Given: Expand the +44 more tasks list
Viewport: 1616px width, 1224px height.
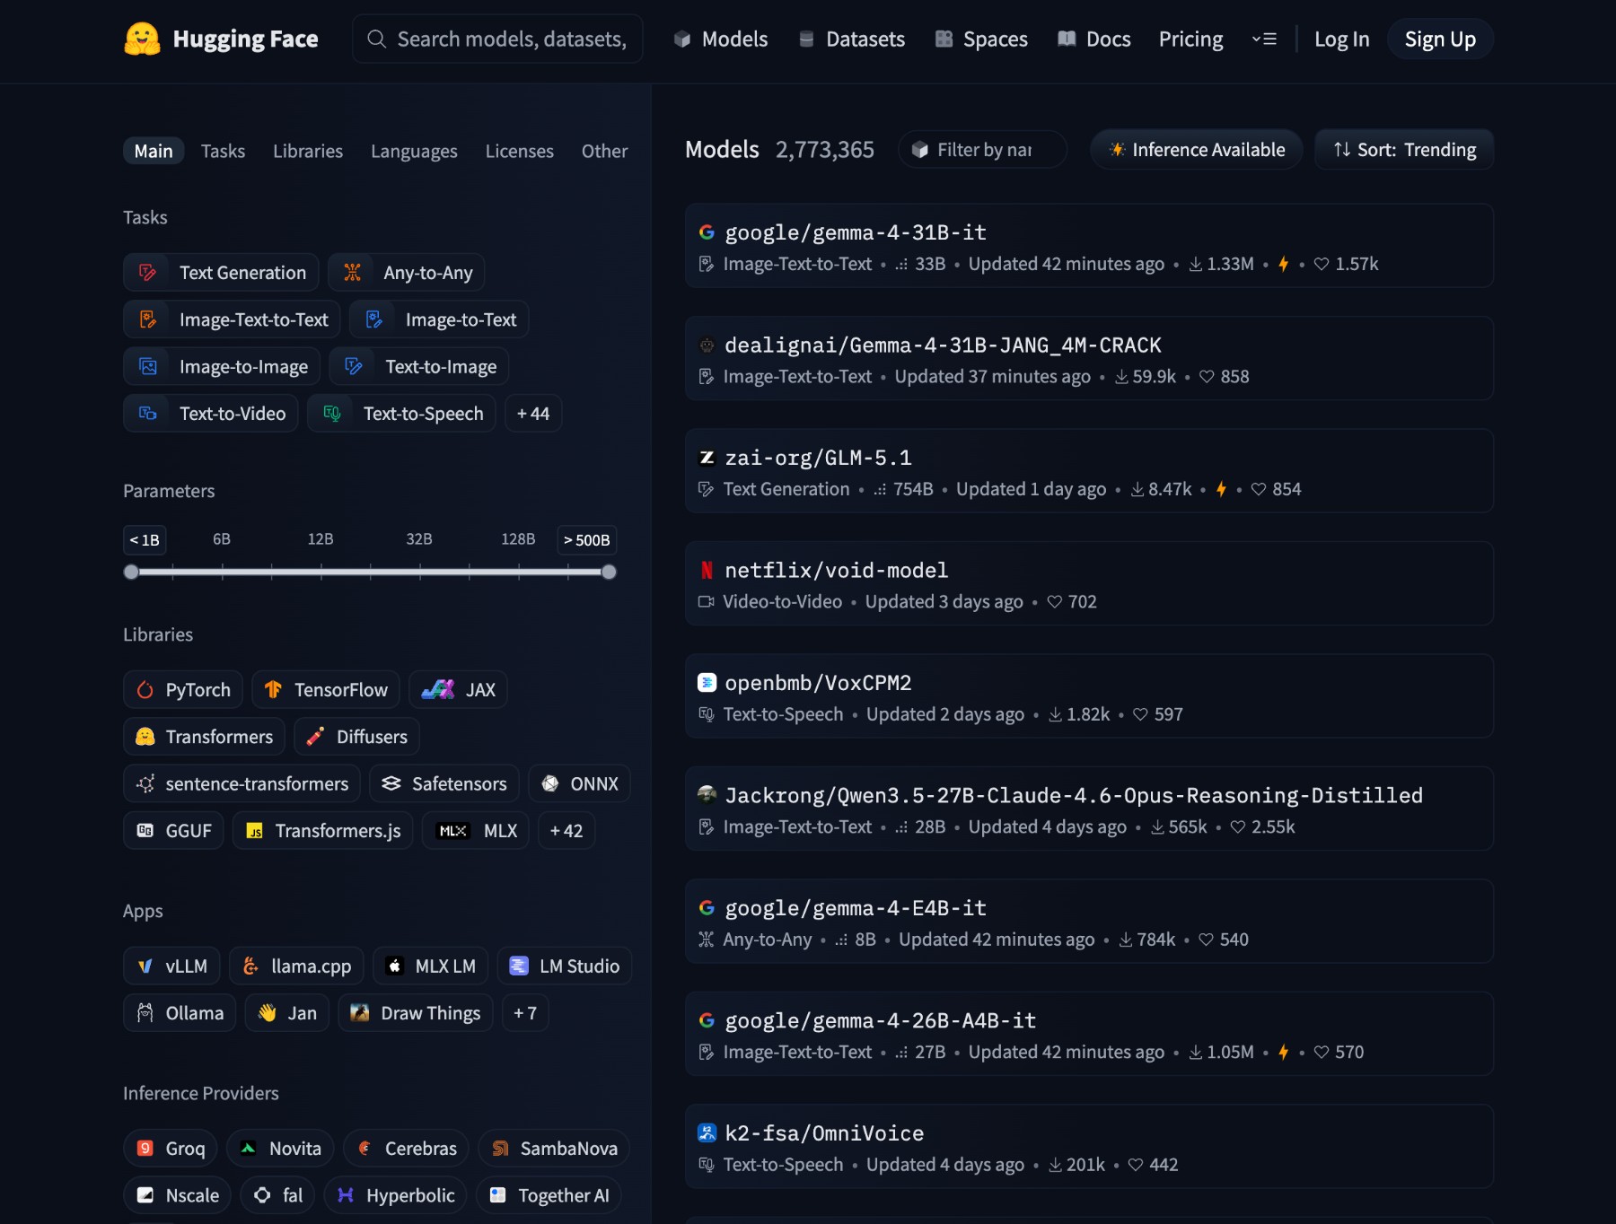Looking at the screenshot, I should coord(533,414).
